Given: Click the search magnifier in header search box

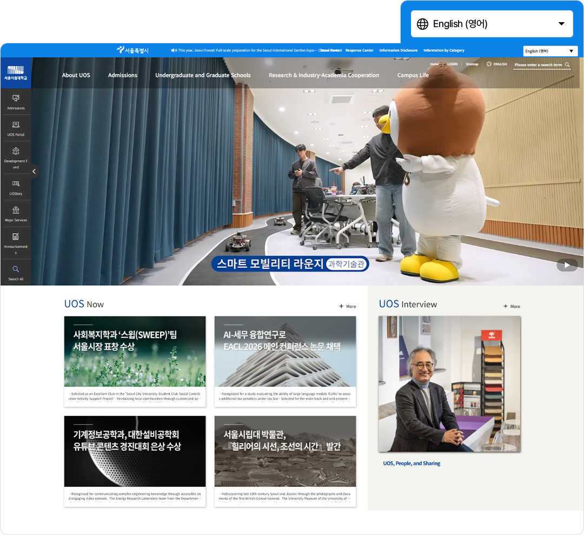Looking at the screenshot, I should tap(567, 65).
